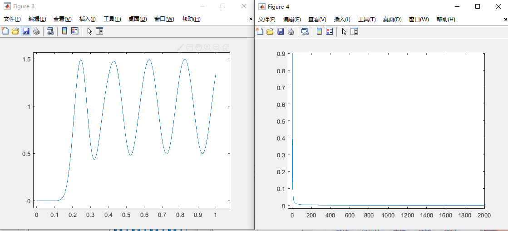Minimize the Figure 4 window
Screen dimensions: 508x231
pos(457,6)
